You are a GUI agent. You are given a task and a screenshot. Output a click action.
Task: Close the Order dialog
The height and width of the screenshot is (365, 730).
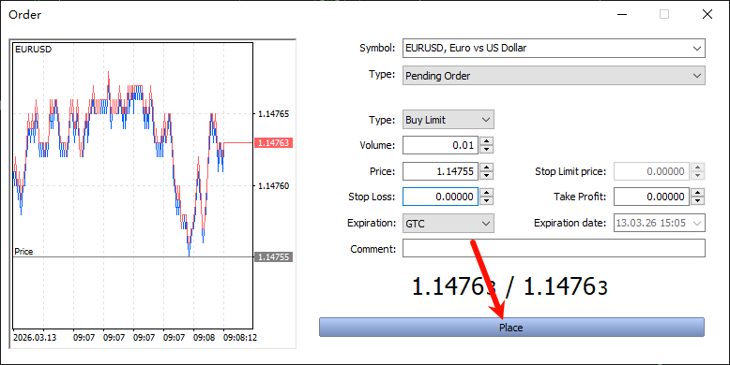tap(707, 14)
